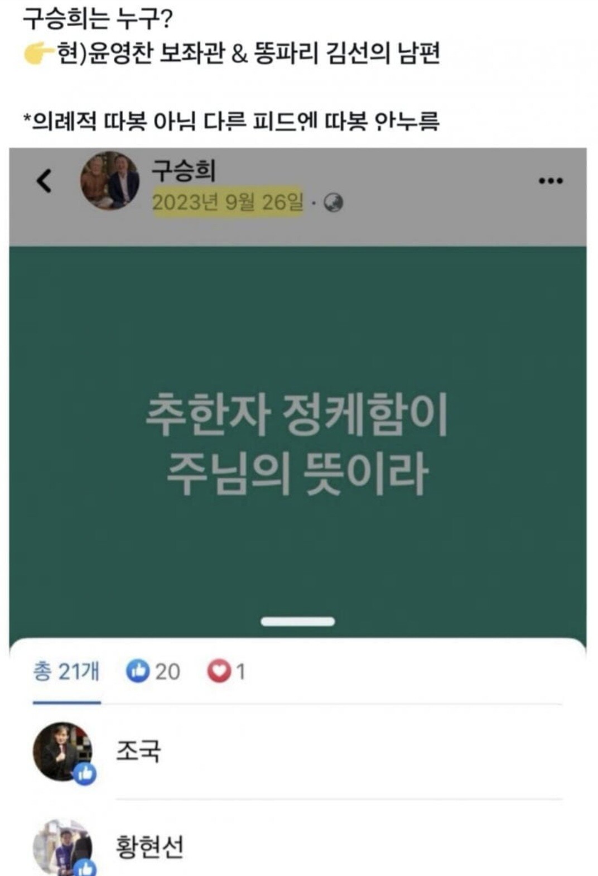This screenshot has width=598, height=876.
Task: Select the 20 likes tab
Action: (x=153, y=671)
